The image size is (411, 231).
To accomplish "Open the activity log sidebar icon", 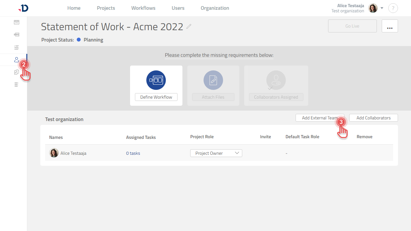I will 17,85.
